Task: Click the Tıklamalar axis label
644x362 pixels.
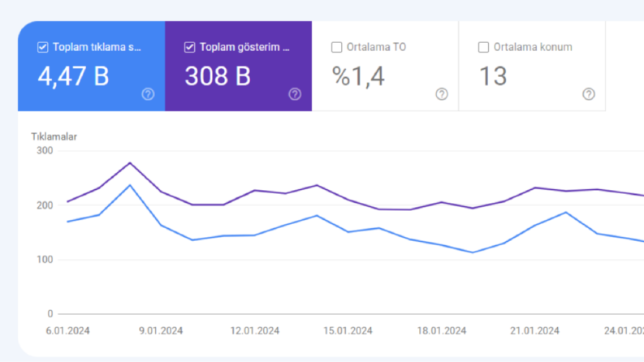Action: (54, 136)
